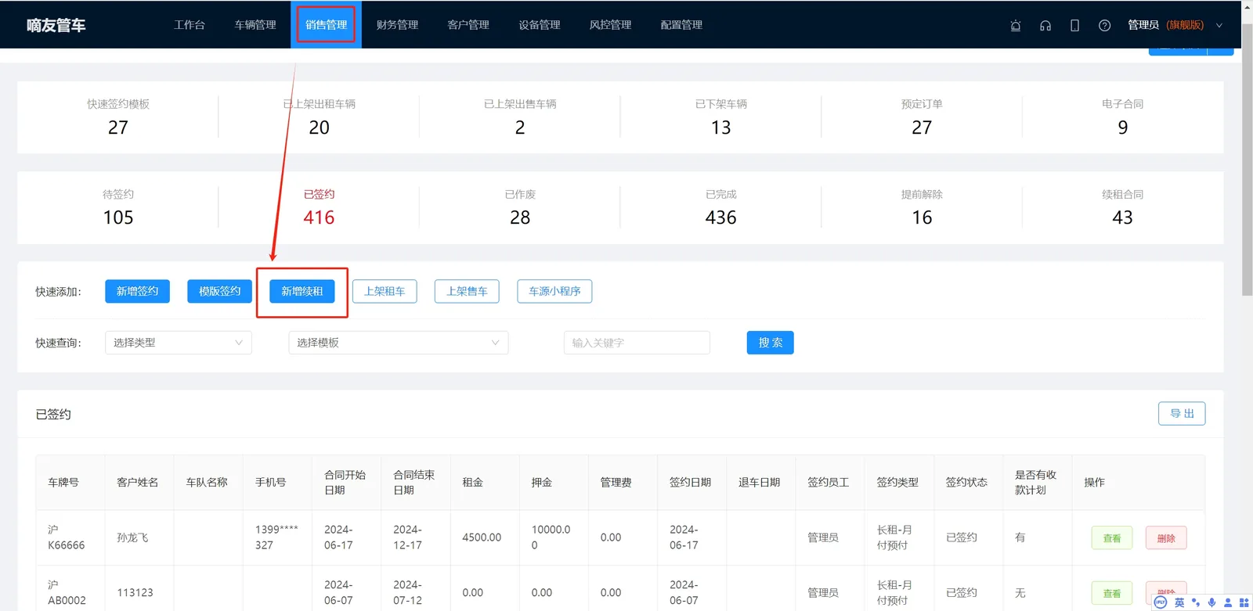This screenshot has height=611, width=1253.
Task: Activate the microphone voice input icon
Action: [1211, 602]
